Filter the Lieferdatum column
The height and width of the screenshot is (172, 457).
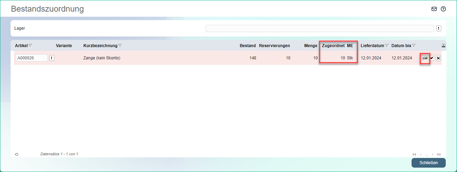(387, 45)
